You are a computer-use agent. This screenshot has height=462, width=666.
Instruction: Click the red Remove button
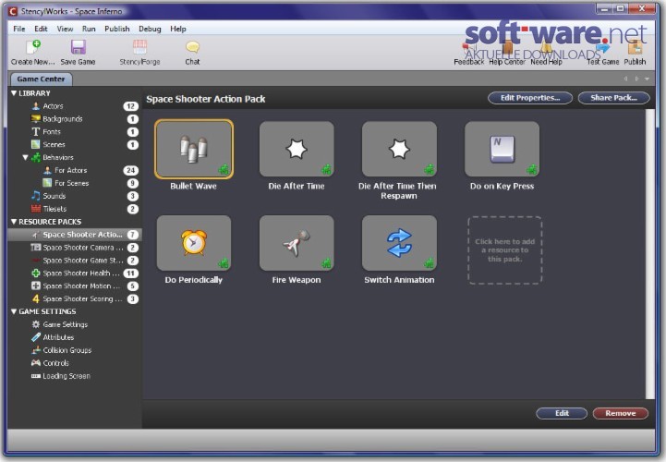point(620,413)
